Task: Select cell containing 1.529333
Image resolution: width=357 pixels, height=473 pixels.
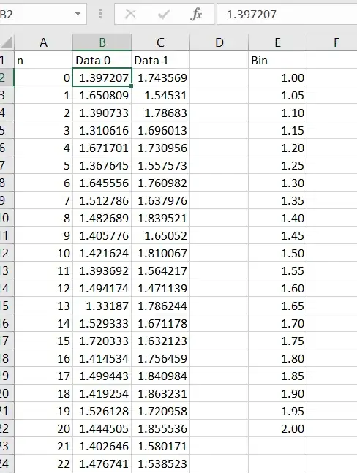Action: 102,323
